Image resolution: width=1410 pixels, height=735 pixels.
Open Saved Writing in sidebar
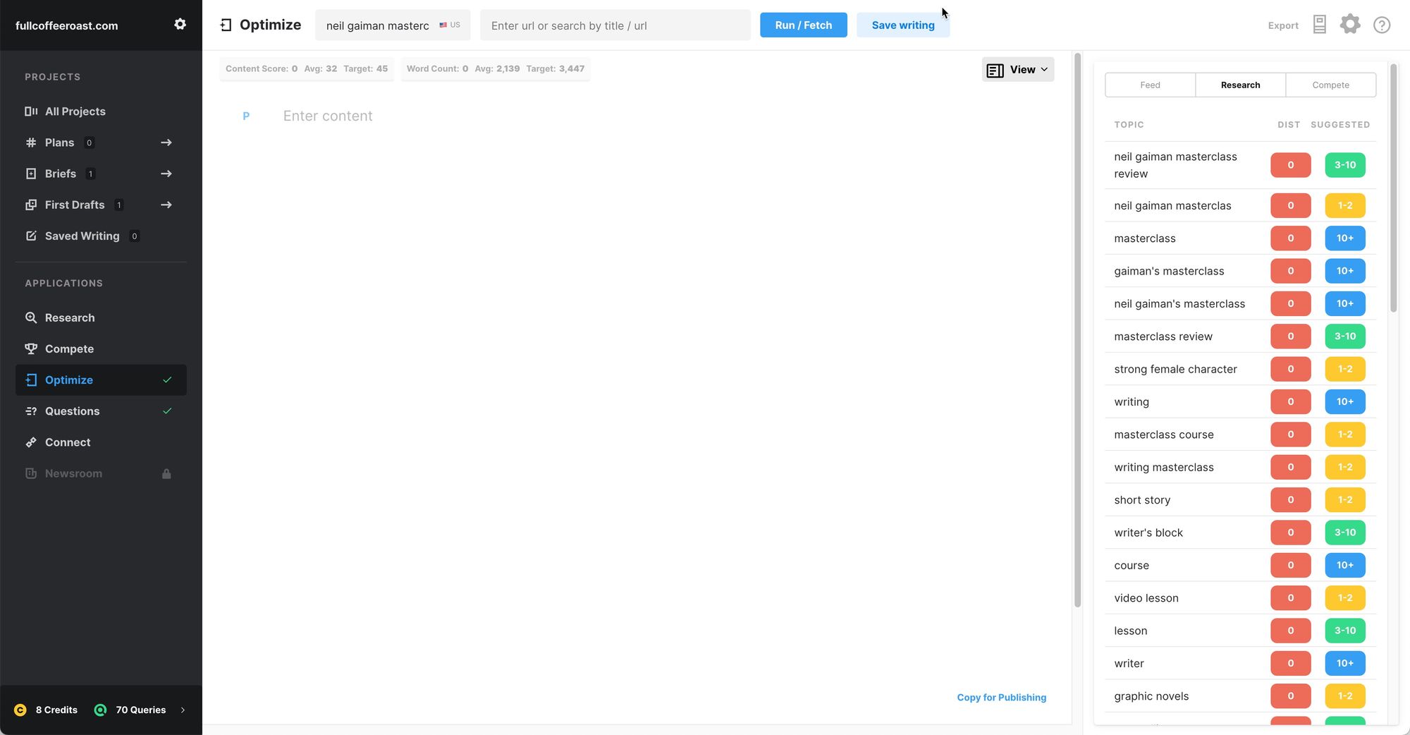82,236
